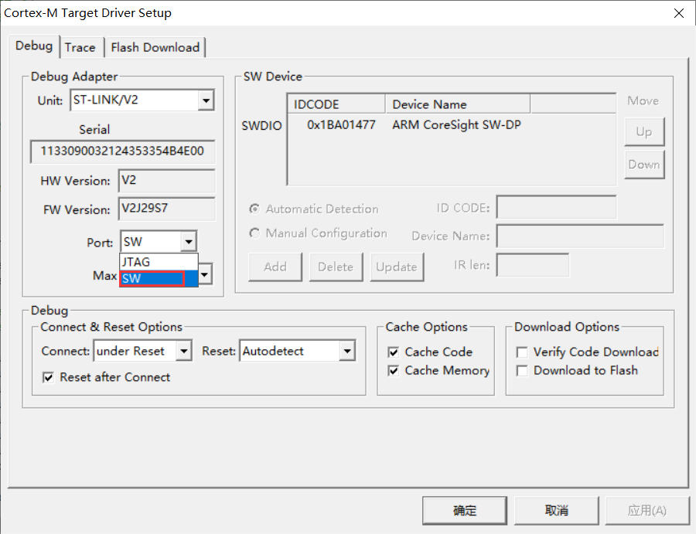Click the FW Version V2J29S7 field

[x=166, y=209]
